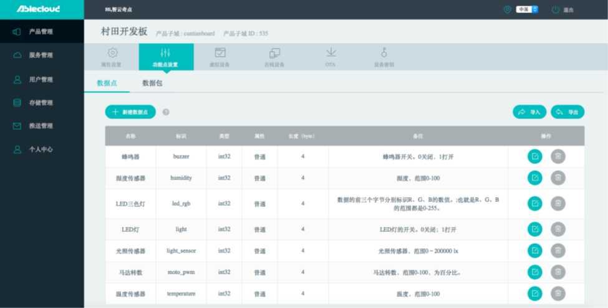
Task: Open 个人中心 in the sidebar
Action: click(x=42, y=149)
